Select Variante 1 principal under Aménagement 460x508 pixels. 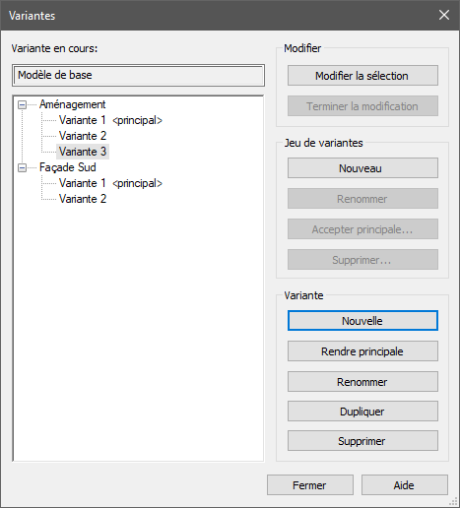click(x=110, y=120)
